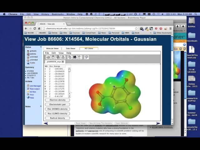The width and height of the screenshot is (200, 150).
Task: Click the previous blue arrow below the viewer
Action: click(x=46, y=123)
